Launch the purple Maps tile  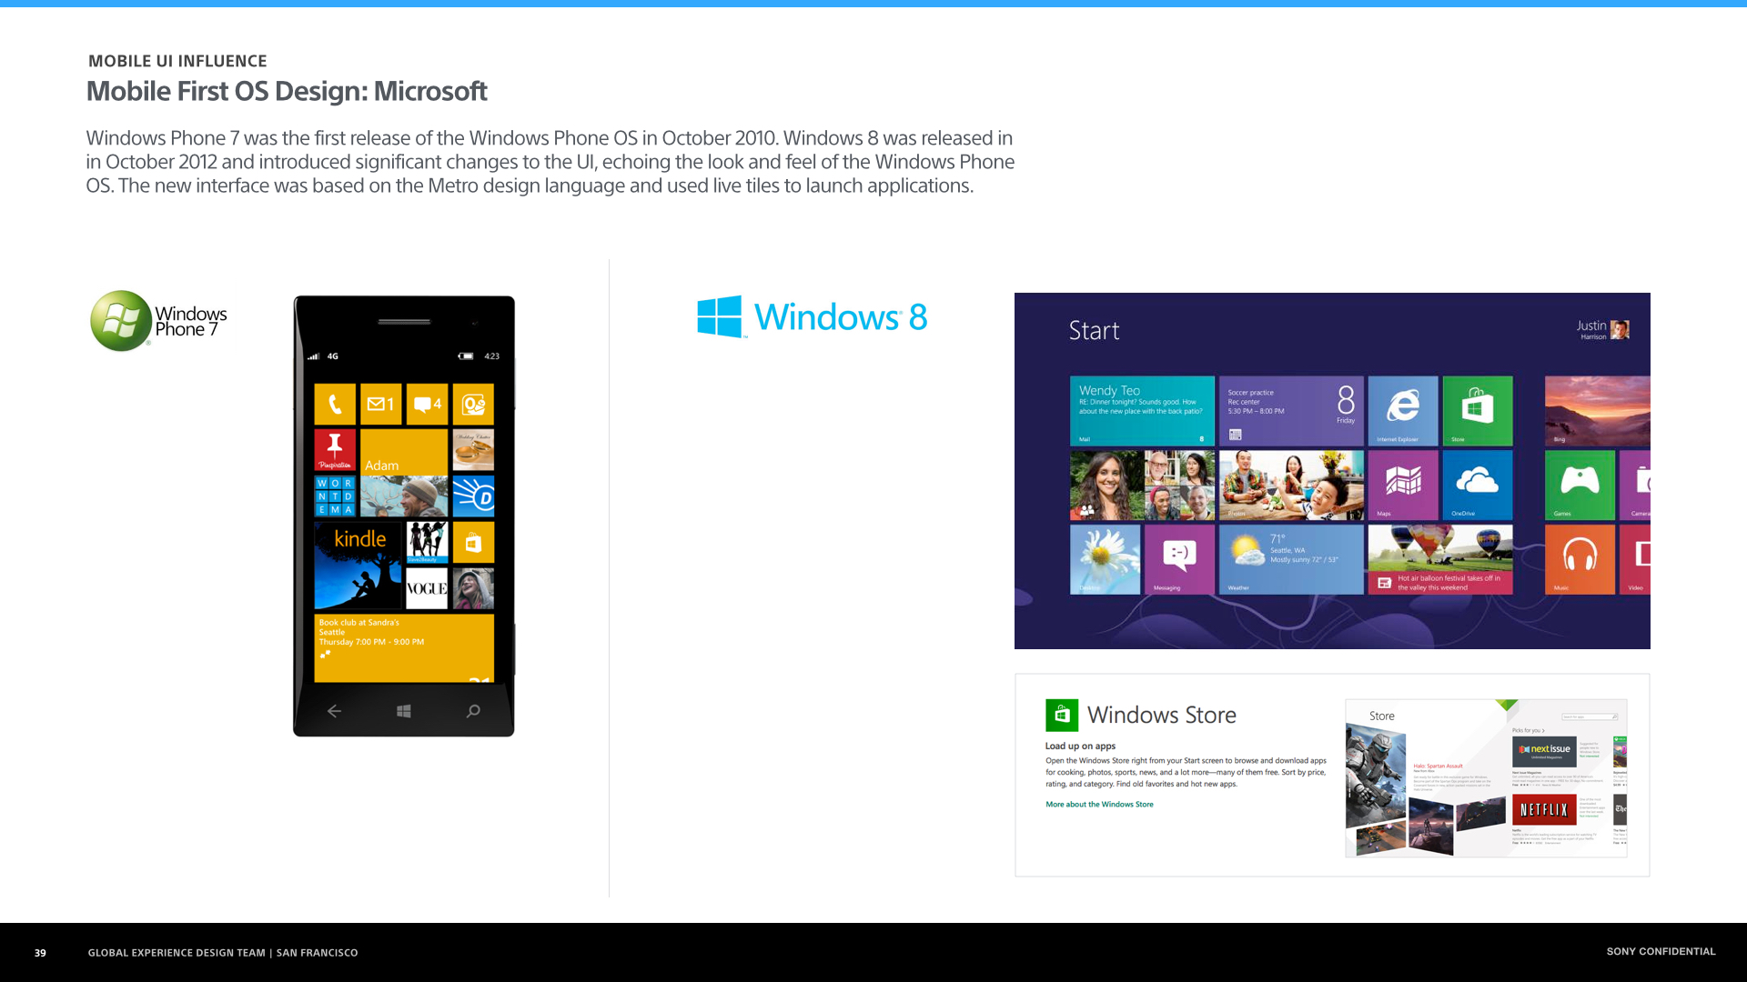tap(1403, 486)
